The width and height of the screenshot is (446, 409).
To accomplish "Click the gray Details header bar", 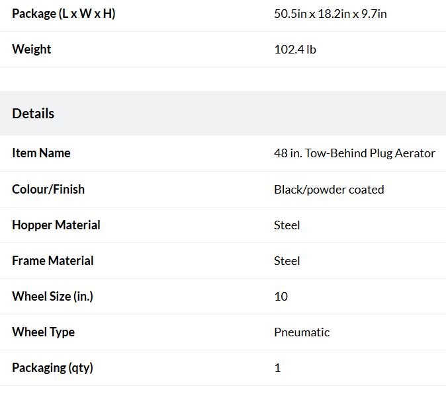I will (223, 114).
